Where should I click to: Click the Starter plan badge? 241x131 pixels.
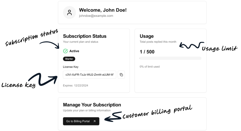pos(69,58)
